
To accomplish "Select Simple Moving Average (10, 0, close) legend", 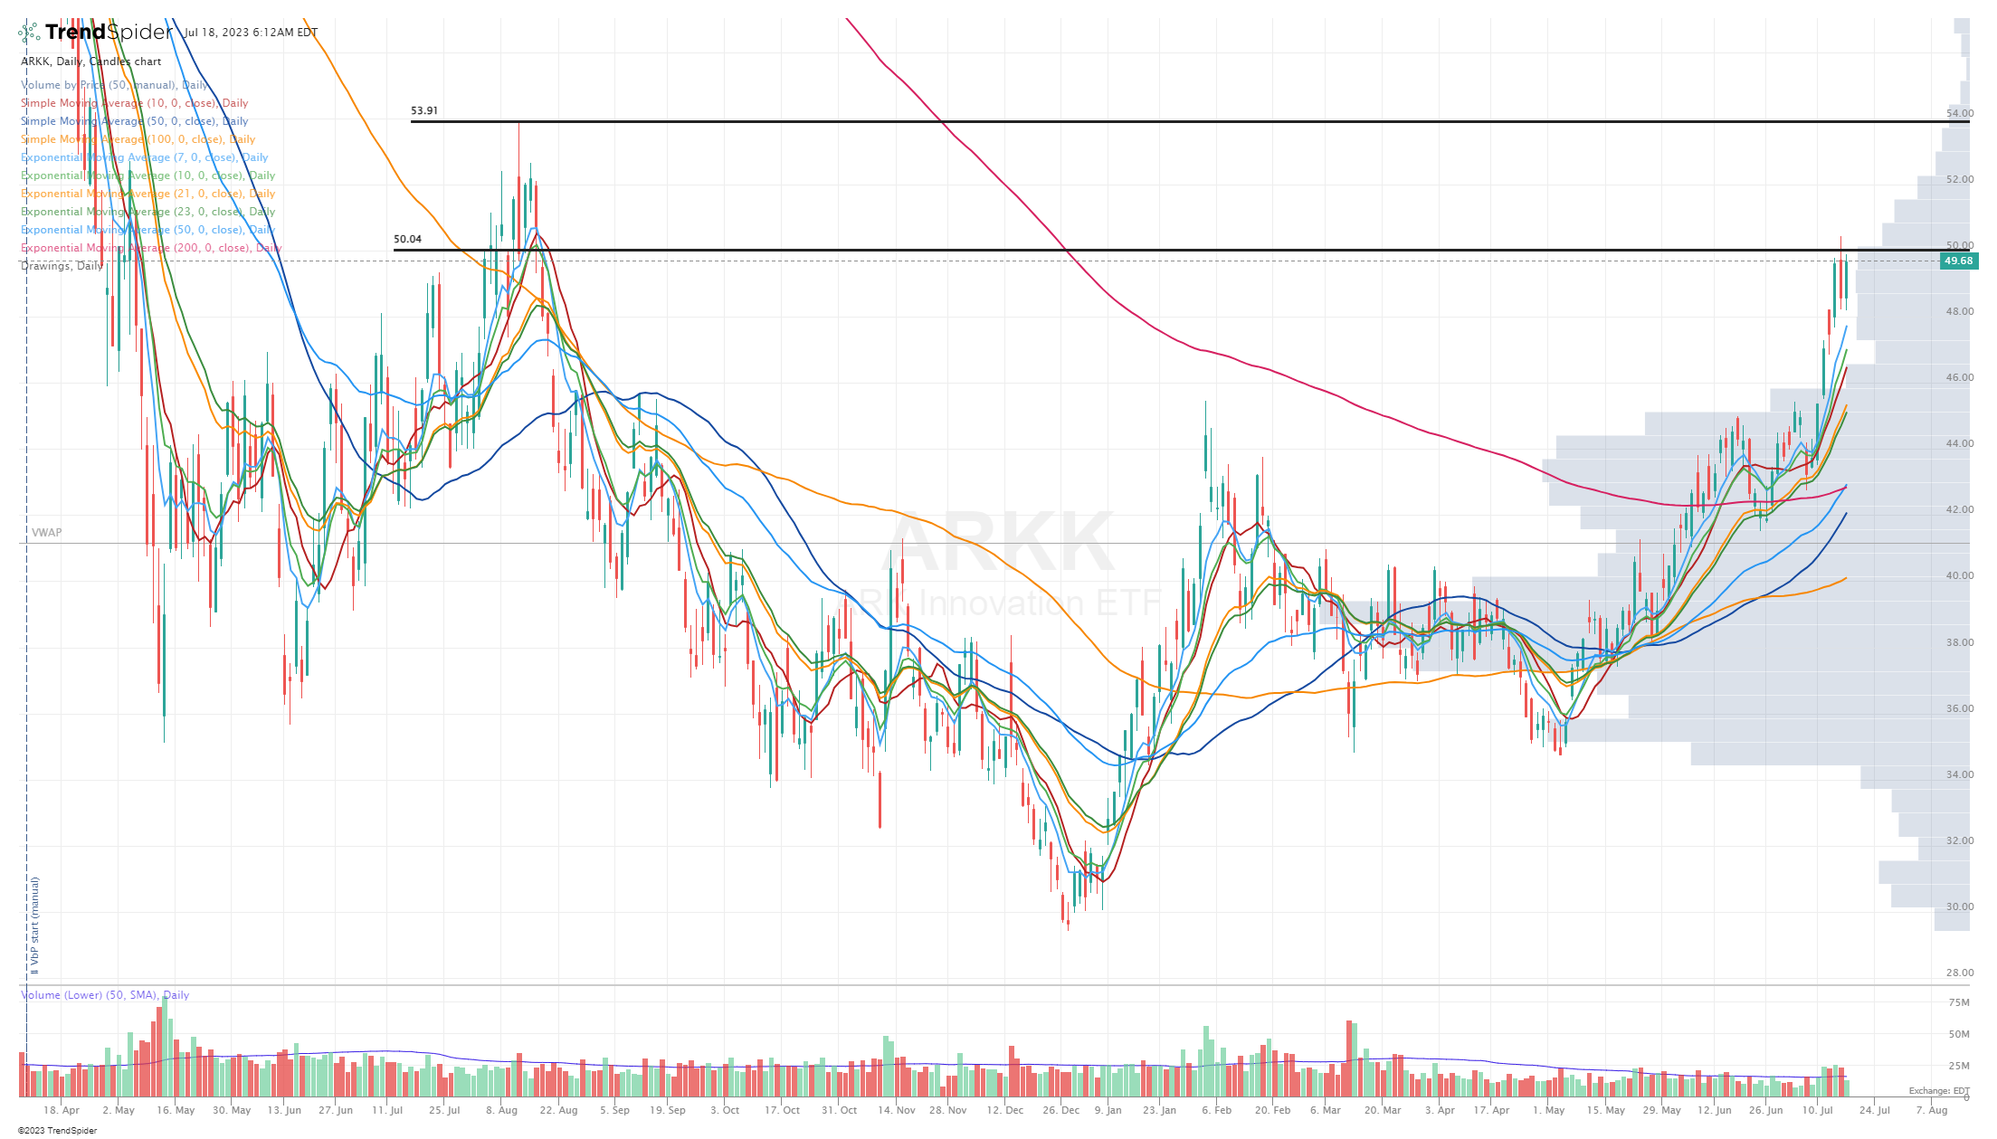I will 135,103.
